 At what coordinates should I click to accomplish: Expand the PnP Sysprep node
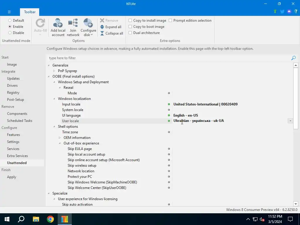point(54,71)
